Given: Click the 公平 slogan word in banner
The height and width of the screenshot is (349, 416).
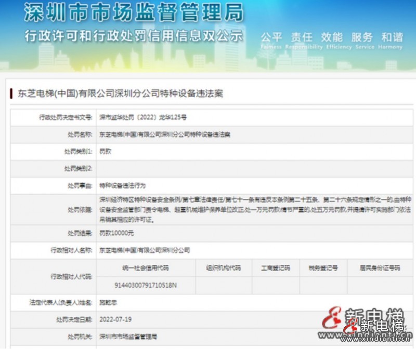Looking at the screenshot, I should [x=271, y=37].
